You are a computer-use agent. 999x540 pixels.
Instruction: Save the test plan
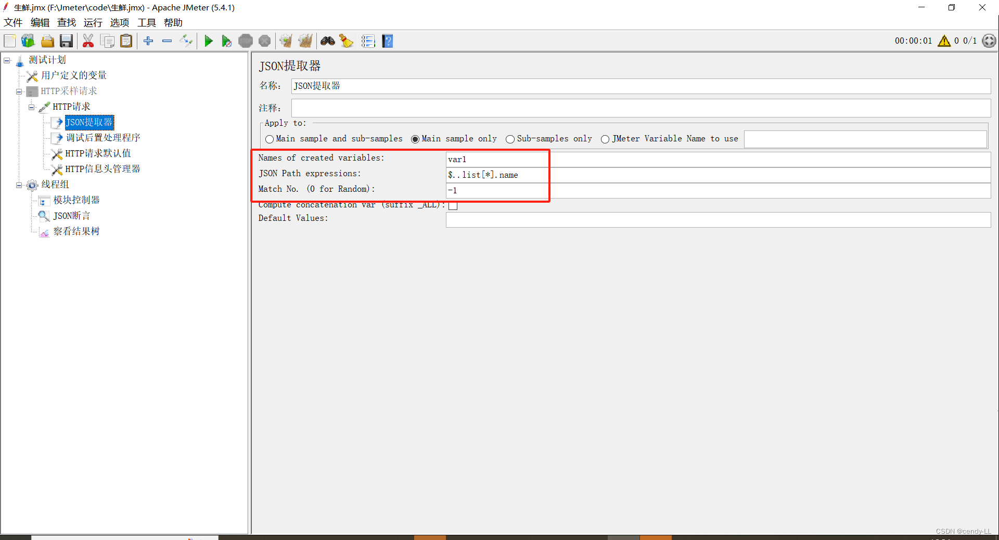[x=66, y=41]
